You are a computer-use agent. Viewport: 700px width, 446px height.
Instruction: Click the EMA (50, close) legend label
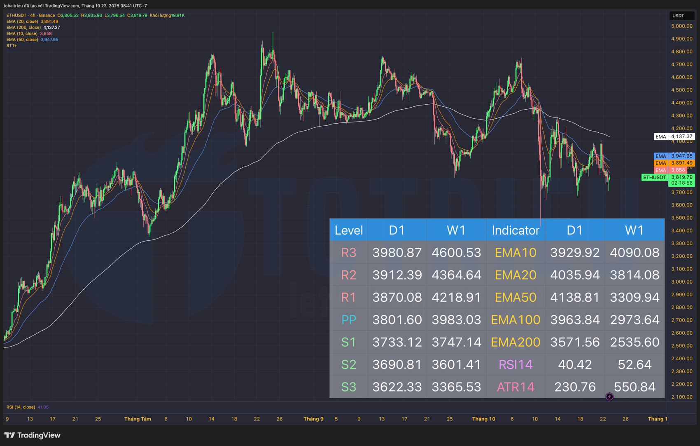click(22, 40)
